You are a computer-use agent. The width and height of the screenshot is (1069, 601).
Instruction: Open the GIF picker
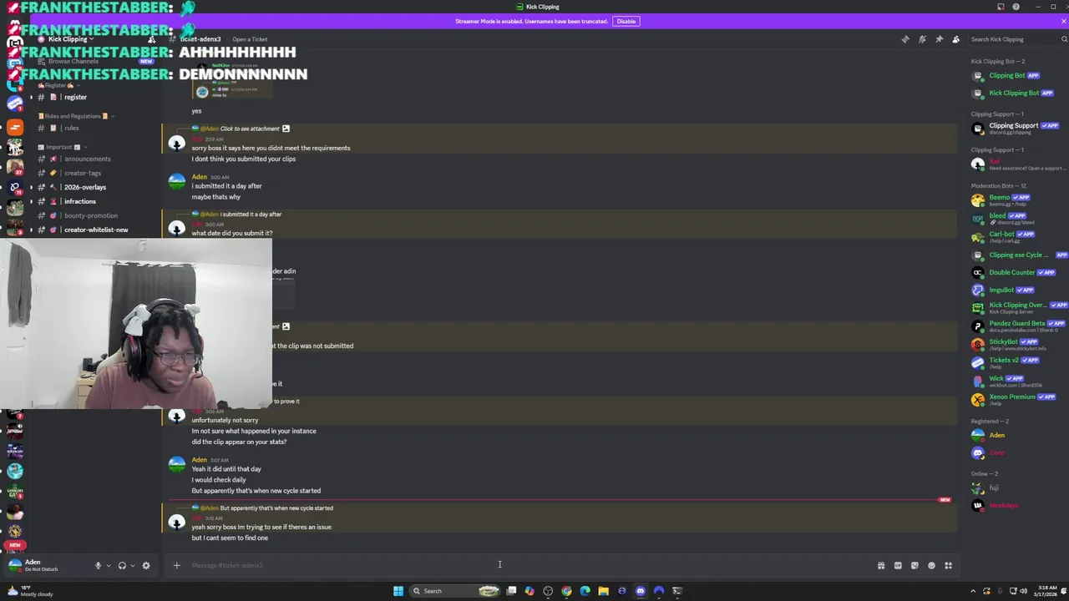(898, 566)
